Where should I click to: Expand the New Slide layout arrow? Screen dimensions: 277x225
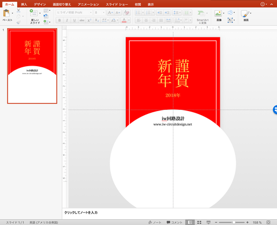coord(40,13)
